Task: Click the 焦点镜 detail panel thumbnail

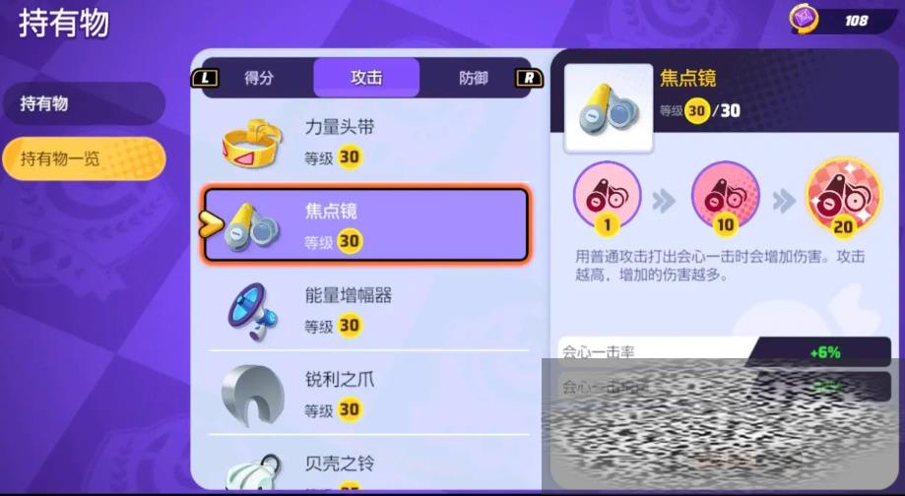Action: (x=609, y=108)
